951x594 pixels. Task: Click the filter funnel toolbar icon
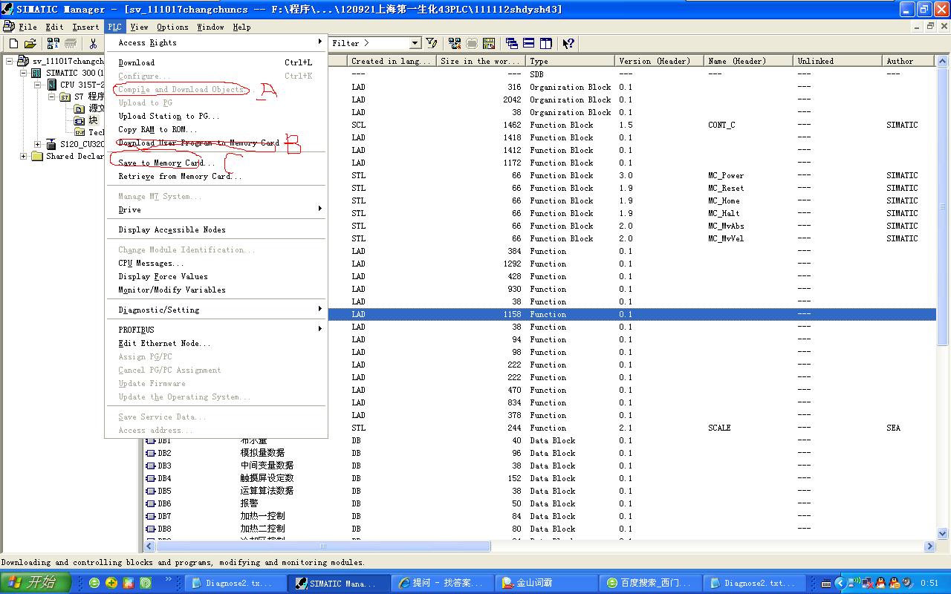432,44
